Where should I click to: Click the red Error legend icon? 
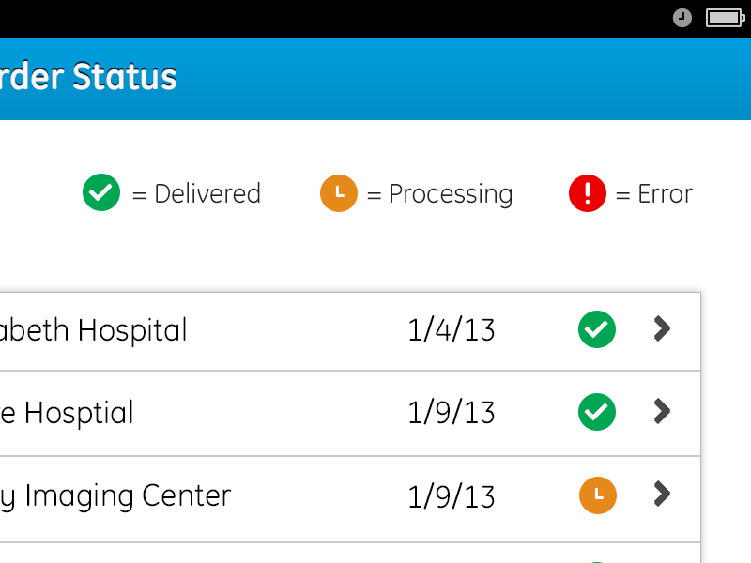pyautogui.click(x=587, y=193)
